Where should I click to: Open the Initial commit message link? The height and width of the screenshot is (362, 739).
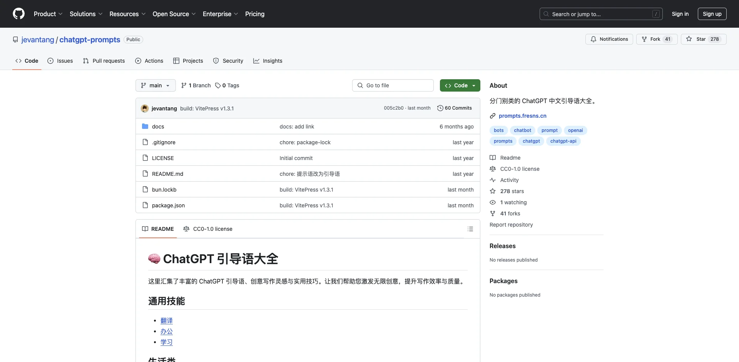[296, 158]
